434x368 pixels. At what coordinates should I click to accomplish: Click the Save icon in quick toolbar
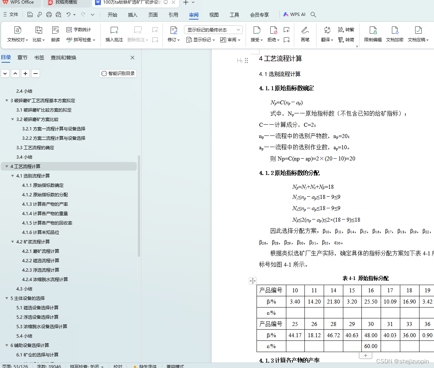coord(30,14)
